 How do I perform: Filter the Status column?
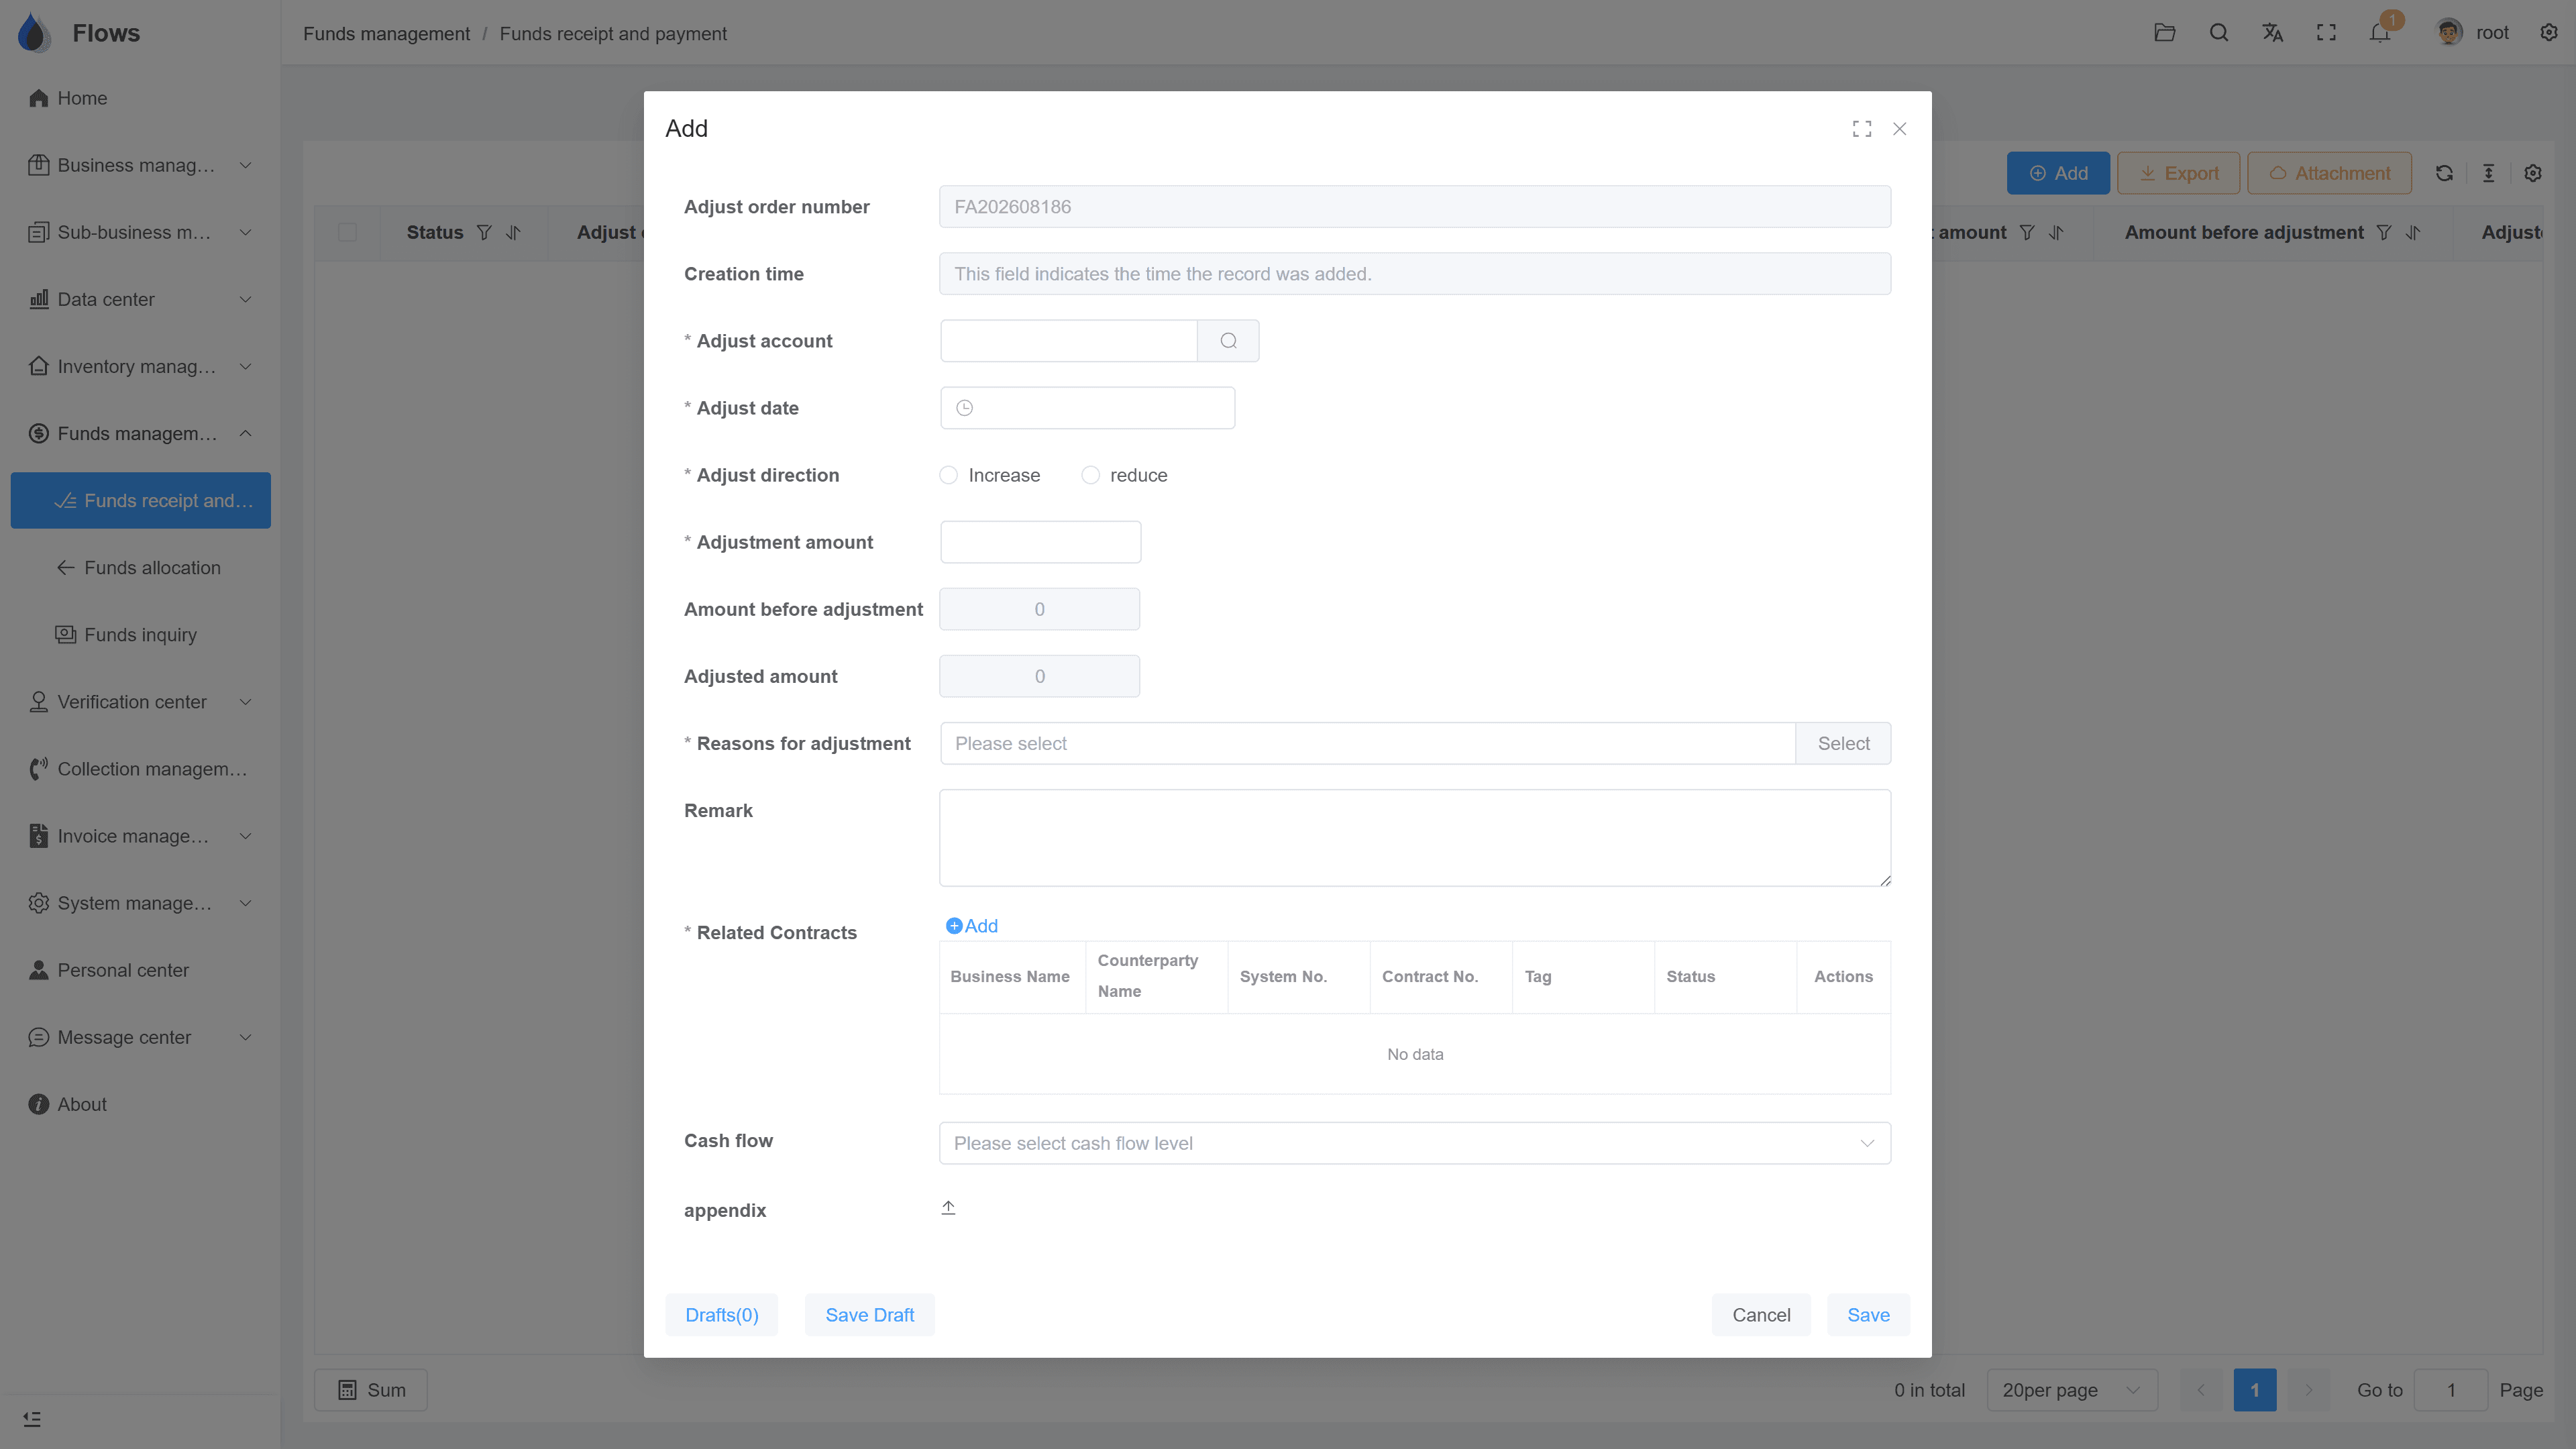[484, 232]
